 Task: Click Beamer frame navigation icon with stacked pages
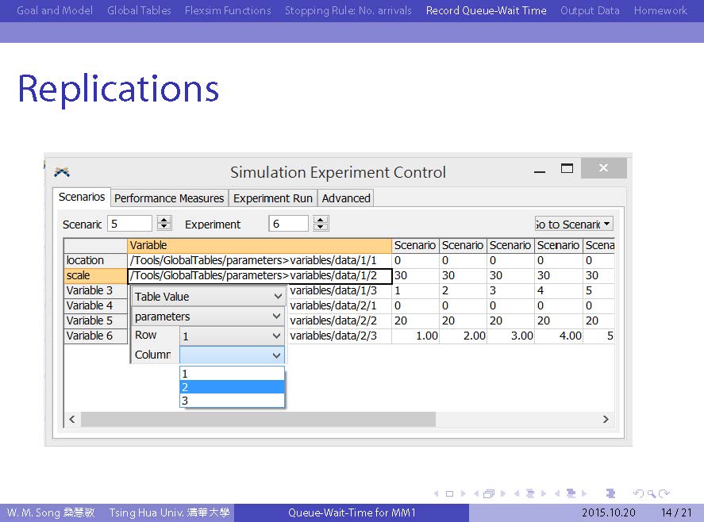click(489, 493)
